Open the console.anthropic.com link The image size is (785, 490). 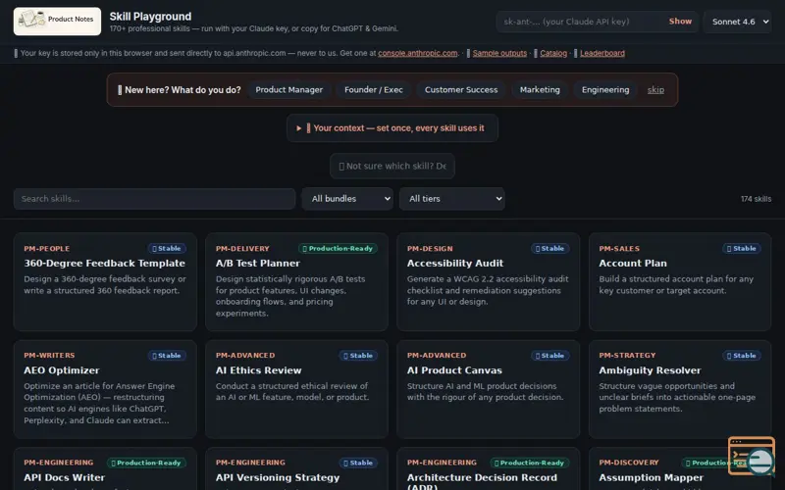click(x=418, y=53)
